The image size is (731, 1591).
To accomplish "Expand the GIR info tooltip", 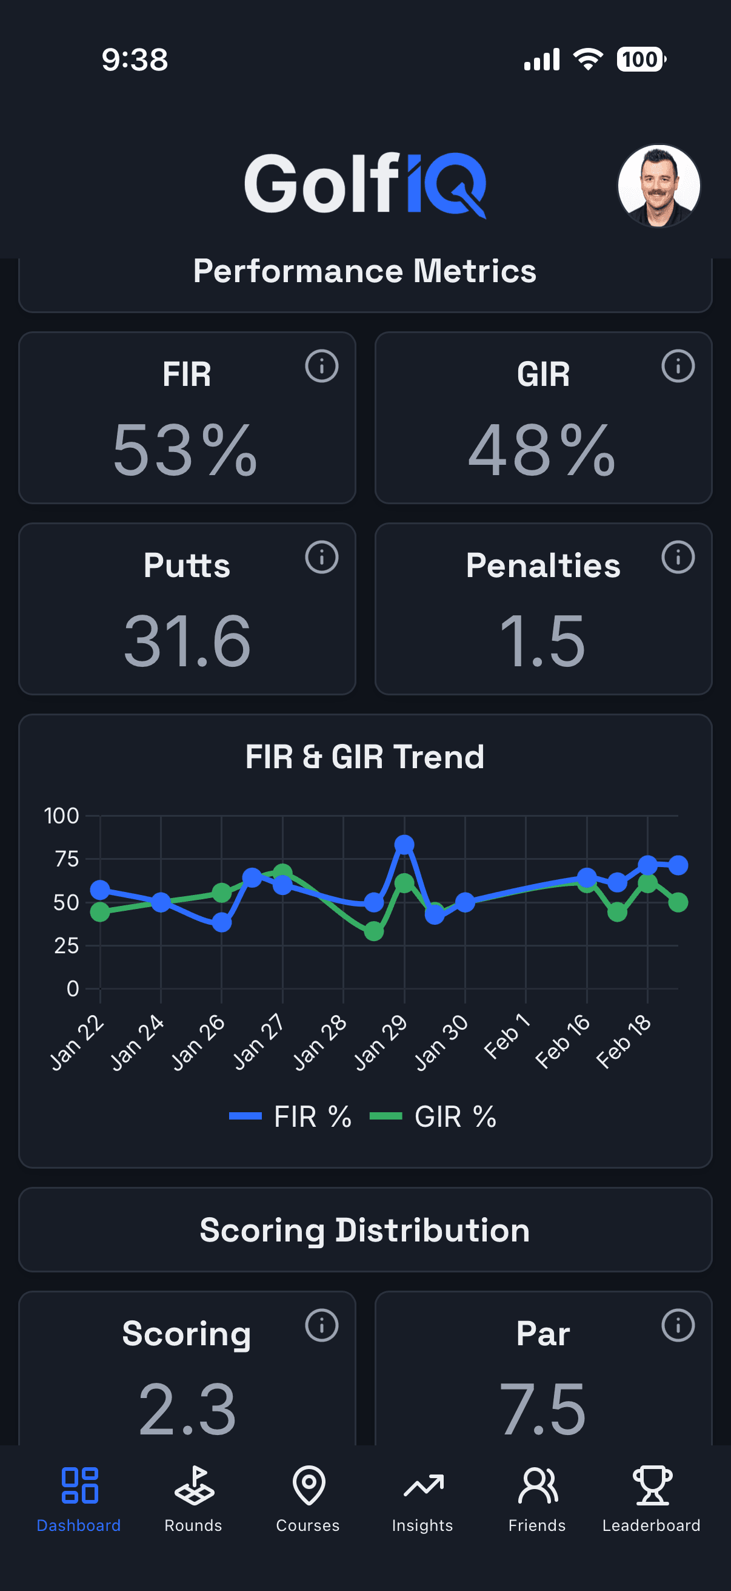I will click(x=678, y=367).
